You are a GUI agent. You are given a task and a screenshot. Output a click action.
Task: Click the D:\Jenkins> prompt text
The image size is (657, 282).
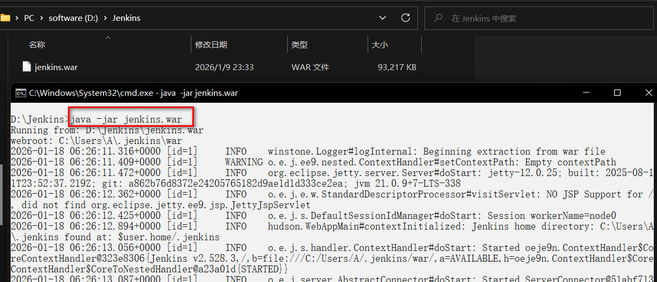[40, 119]
